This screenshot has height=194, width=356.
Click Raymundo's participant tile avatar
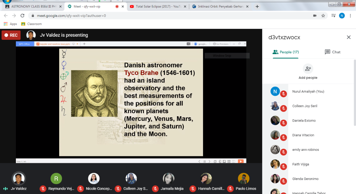click(x=56, y=179)
